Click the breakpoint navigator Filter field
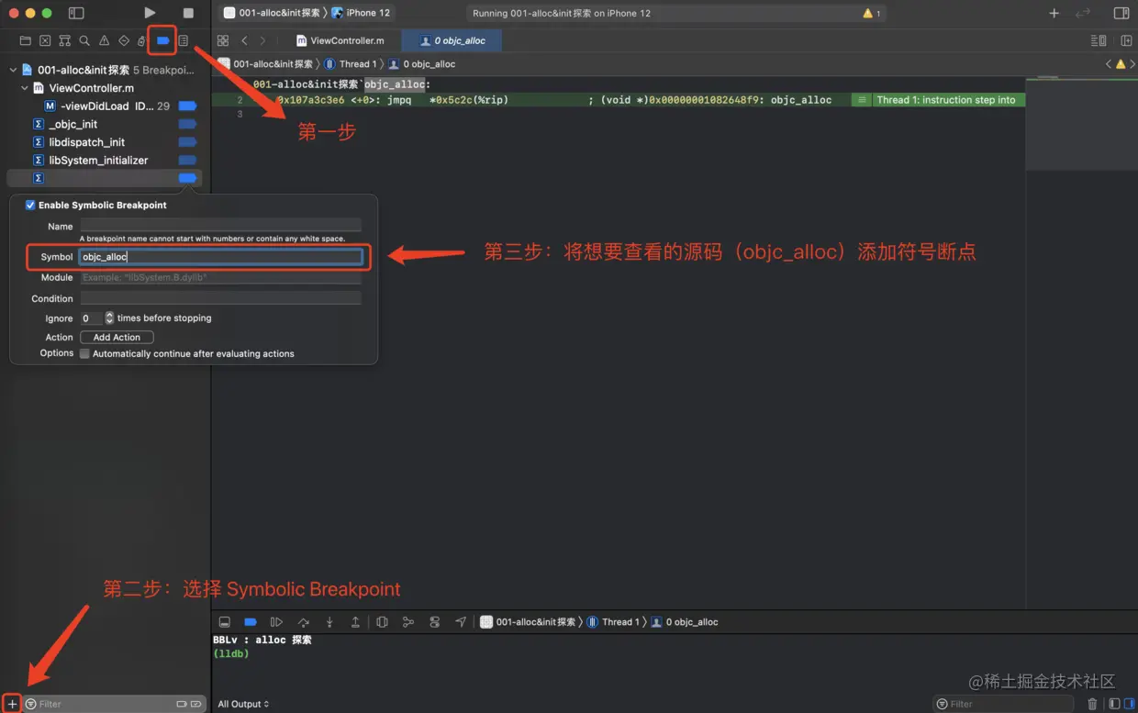This screenshot has height=713, width=1138. pyautogui.click(x=113, y=704)
